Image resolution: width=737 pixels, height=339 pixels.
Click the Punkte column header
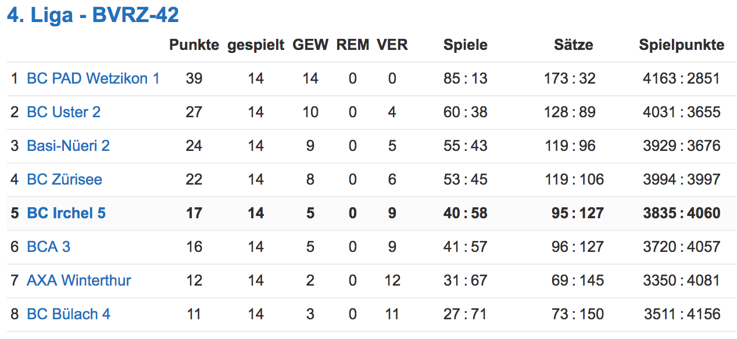point(194,45)
